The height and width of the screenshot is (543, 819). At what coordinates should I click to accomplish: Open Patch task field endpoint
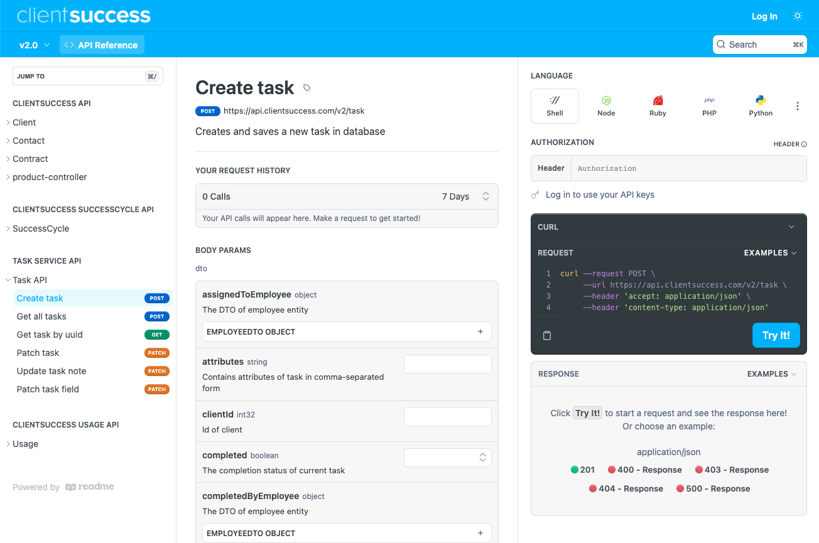pos(92,389)
